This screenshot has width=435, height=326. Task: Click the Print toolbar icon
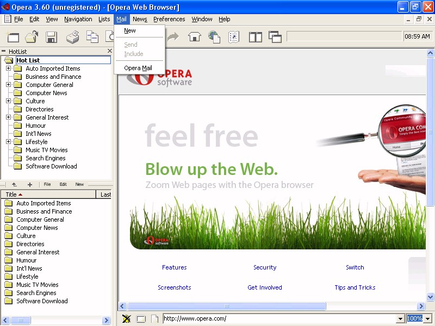point(73,37)
